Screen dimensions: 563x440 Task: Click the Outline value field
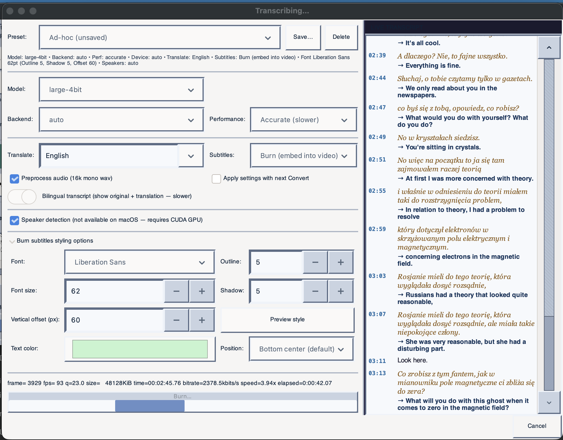[276, 262]
